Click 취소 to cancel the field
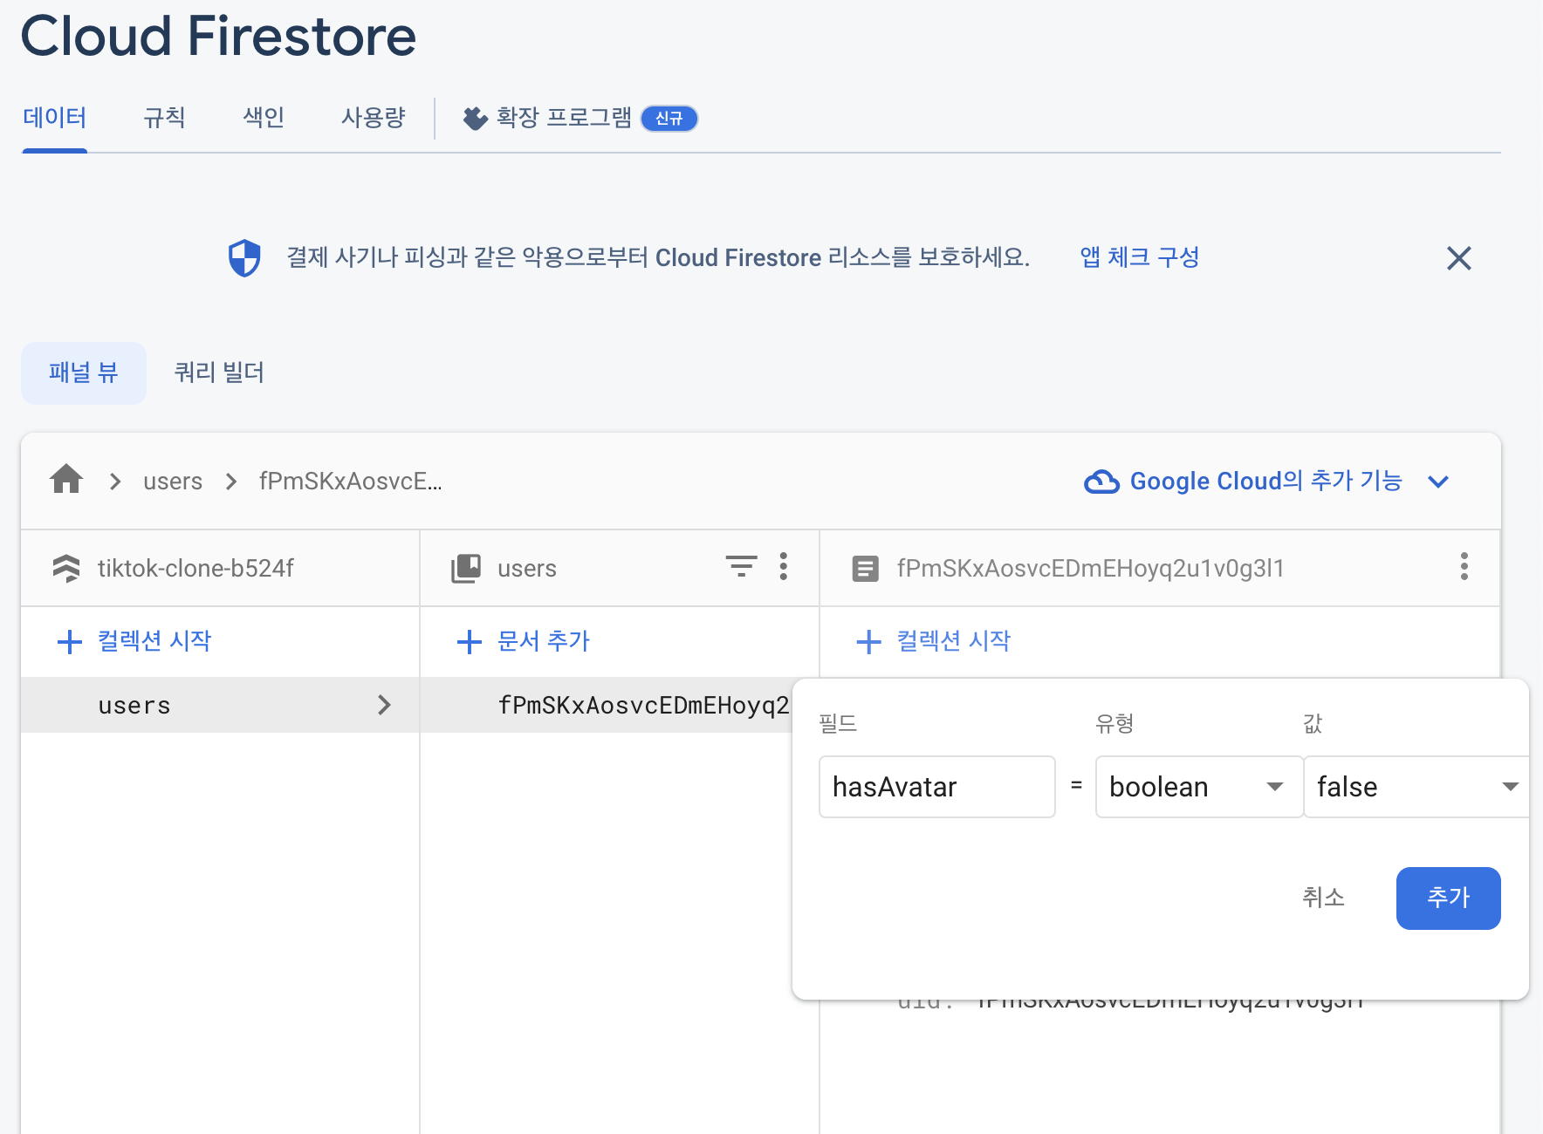The height and width of the screenshot is (1134, 1543). [x=1323, y=898]
